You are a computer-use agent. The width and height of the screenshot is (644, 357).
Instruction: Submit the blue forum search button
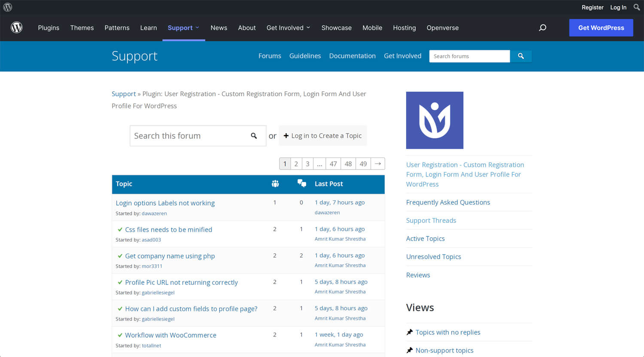521,56
